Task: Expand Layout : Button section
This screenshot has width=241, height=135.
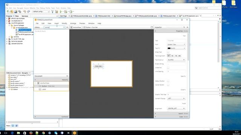Action: pos(172,113)
